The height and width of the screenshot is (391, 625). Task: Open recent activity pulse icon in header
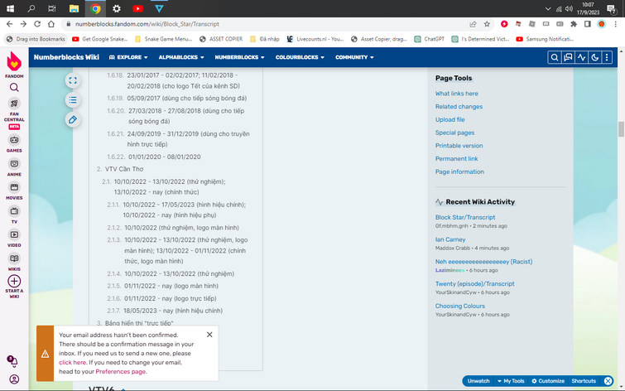pyautogui.click(x=582, y=57)
